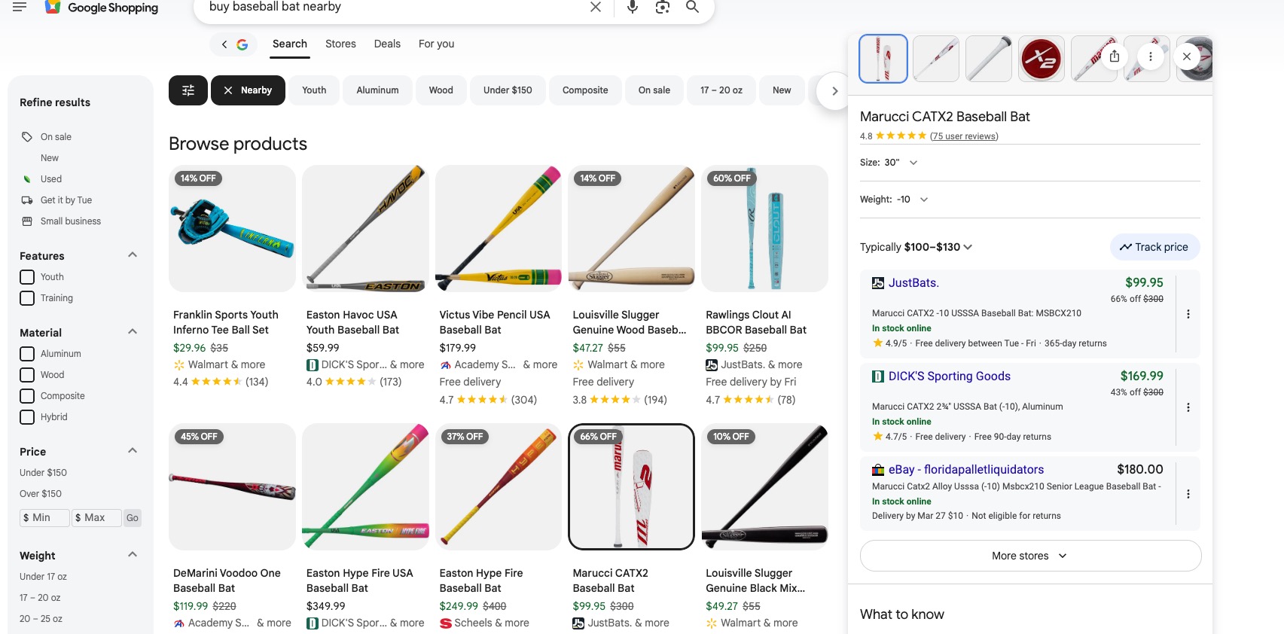Apply the 17 – 20 oz filter chip
1284x634 pixels.
(x=721, y=90)
